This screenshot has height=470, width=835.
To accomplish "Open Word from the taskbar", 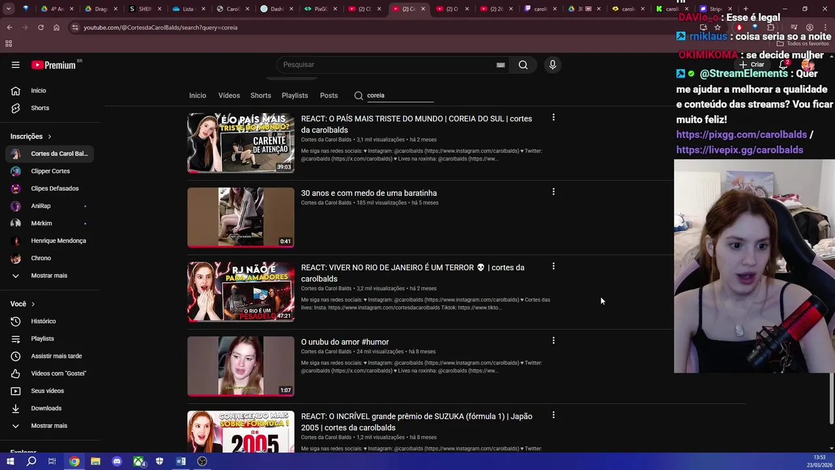I will (x=181, y=462).
